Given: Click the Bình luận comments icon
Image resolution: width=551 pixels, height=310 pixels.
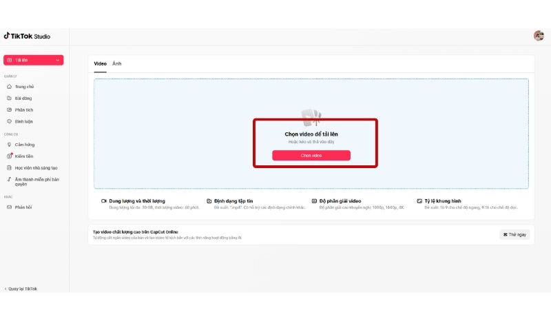Looking at the screenshot, I should (9, 121).
